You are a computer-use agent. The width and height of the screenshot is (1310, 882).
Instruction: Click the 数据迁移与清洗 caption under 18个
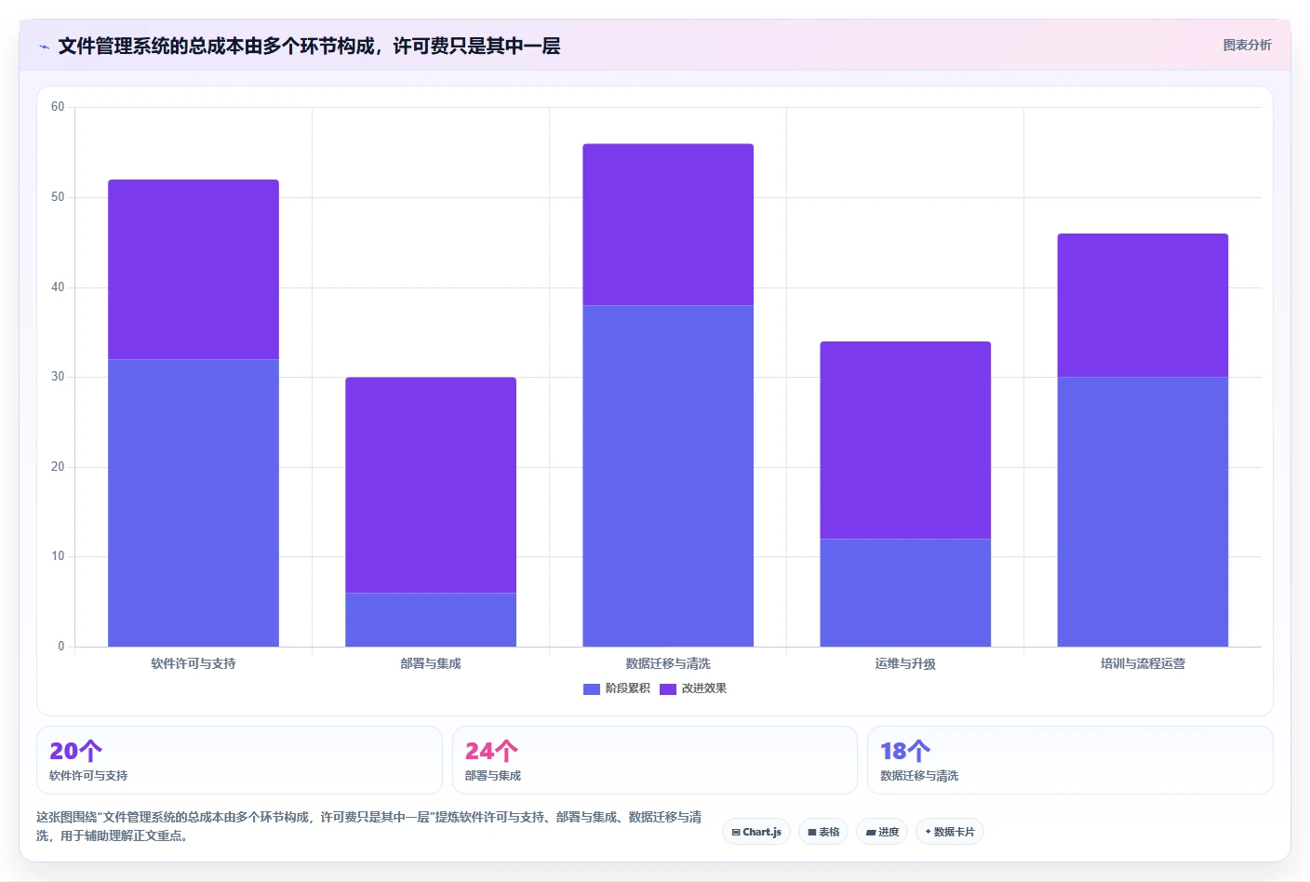[x=919, y=776]
